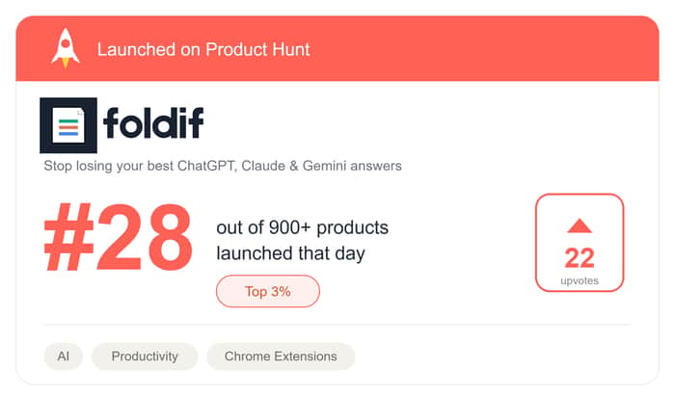Open the foldif product name wordmark
This screenshot has height=396, width=675.
click(x=153, y=123)
